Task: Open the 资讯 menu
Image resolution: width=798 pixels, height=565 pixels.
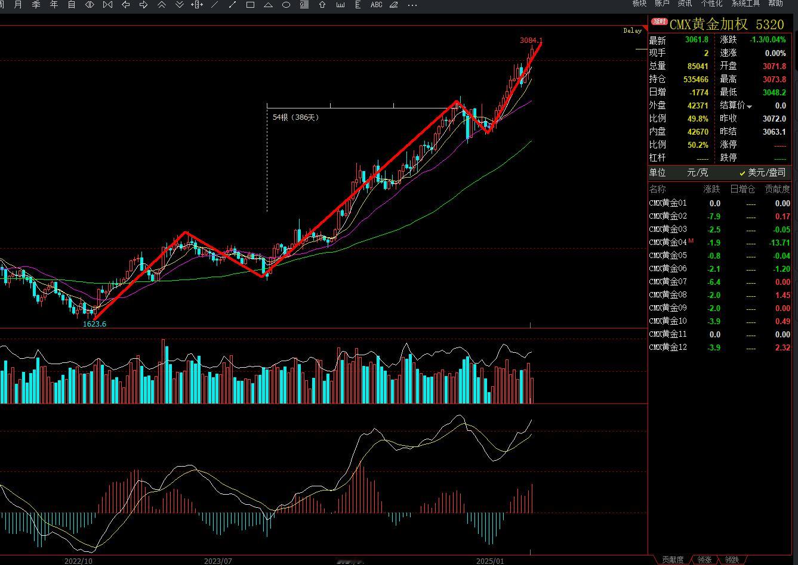Action: pyautogui.click(x=685, y=3)
